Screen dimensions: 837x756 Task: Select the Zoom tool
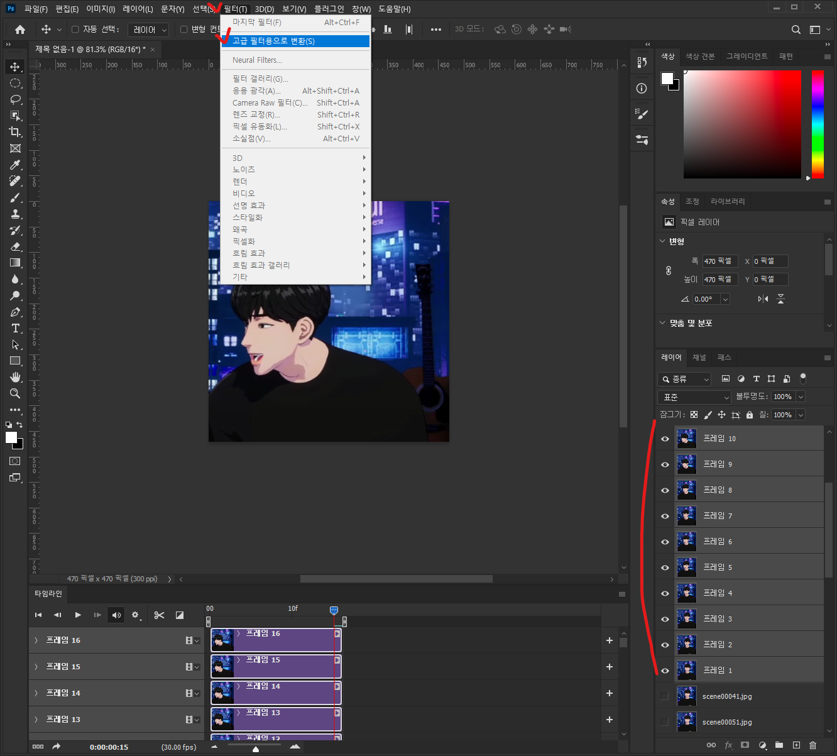(15, 393)
